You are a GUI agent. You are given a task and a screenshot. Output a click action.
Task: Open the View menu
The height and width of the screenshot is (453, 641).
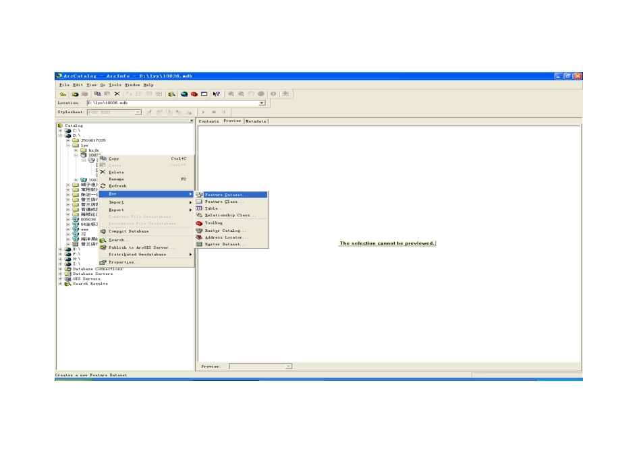[91, 85]
